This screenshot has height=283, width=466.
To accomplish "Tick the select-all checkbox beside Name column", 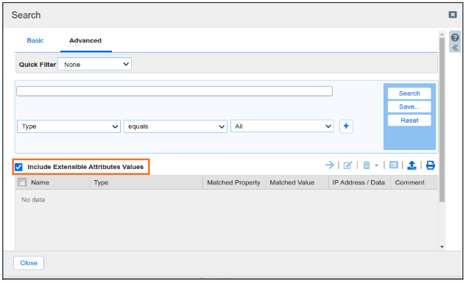I will pyautogui.click(x=21, y=182).
